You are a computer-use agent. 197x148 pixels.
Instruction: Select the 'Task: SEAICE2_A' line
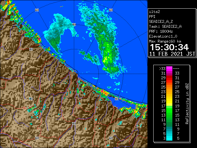165,27
